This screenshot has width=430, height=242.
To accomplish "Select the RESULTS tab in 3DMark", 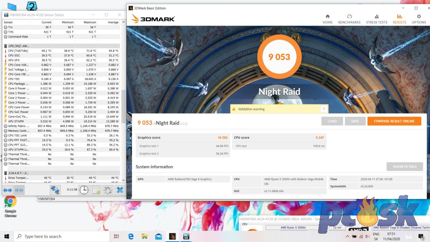I will (x=399, y=19).
